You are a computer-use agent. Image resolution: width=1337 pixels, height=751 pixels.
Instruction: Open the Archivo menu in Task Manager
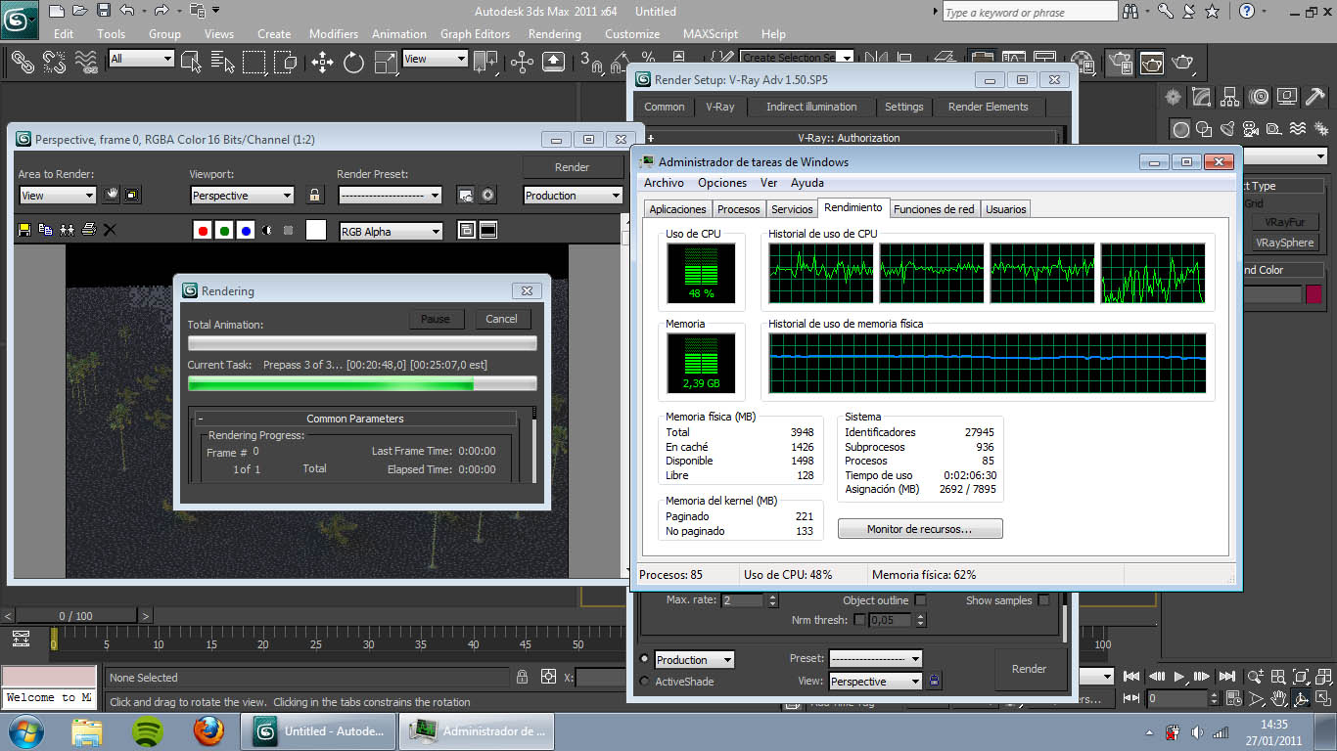[664, 183]
